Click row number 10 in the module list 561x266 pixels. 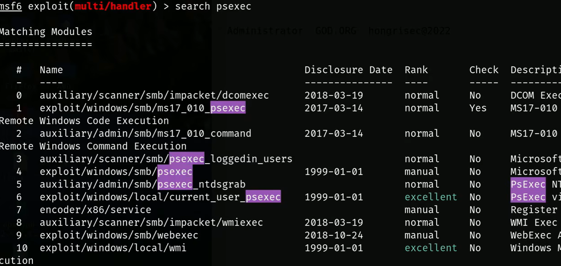[x=22, y=248]
